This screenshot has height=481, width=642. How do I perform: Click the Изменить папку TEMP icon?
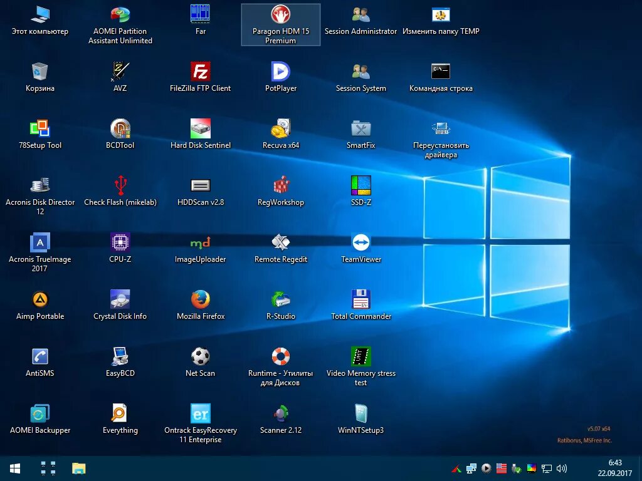(441, 21)
